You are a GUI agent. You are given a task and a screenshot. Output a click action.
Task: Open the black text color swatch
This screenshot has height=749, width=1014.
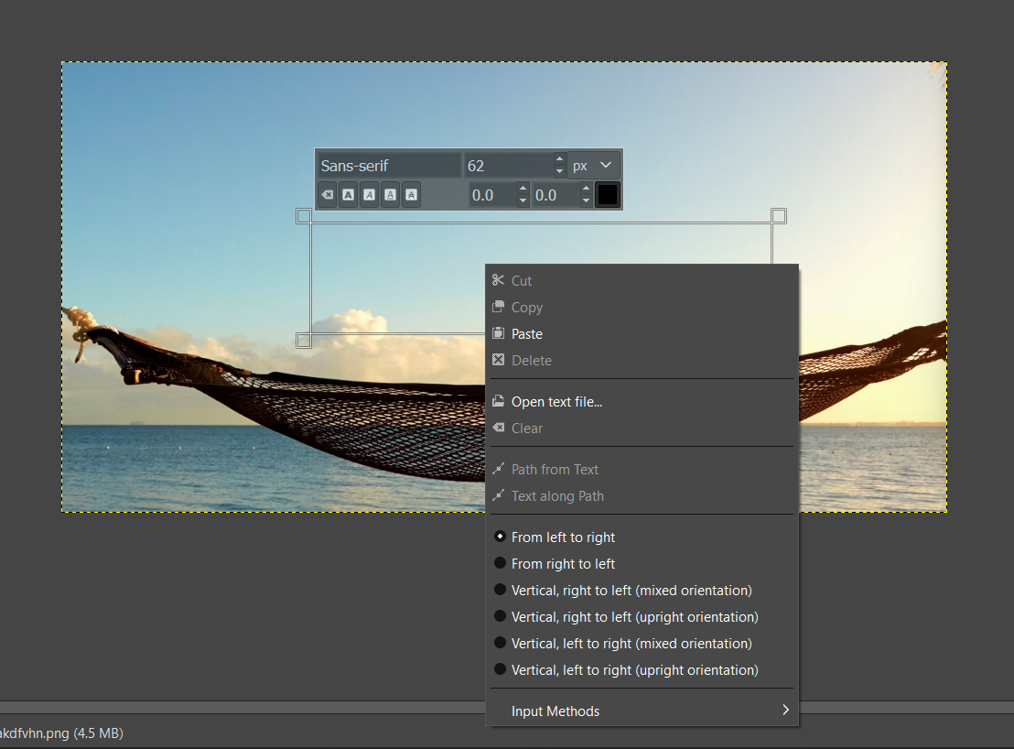608,195
